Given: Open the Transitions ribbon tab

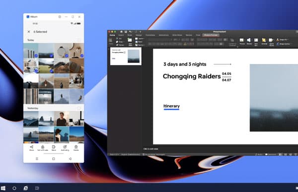Looking at the screenshot, I should (150, 35).
